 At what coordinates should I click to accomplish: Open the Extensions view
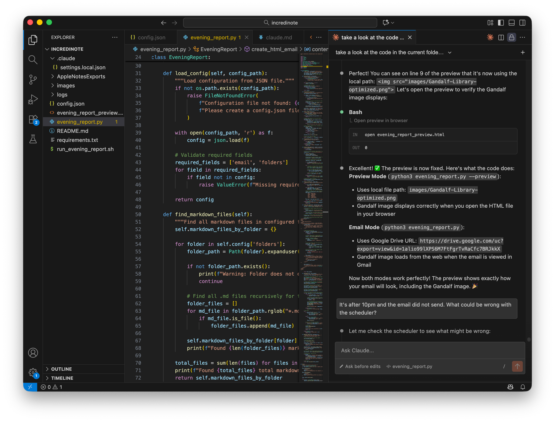33,120
